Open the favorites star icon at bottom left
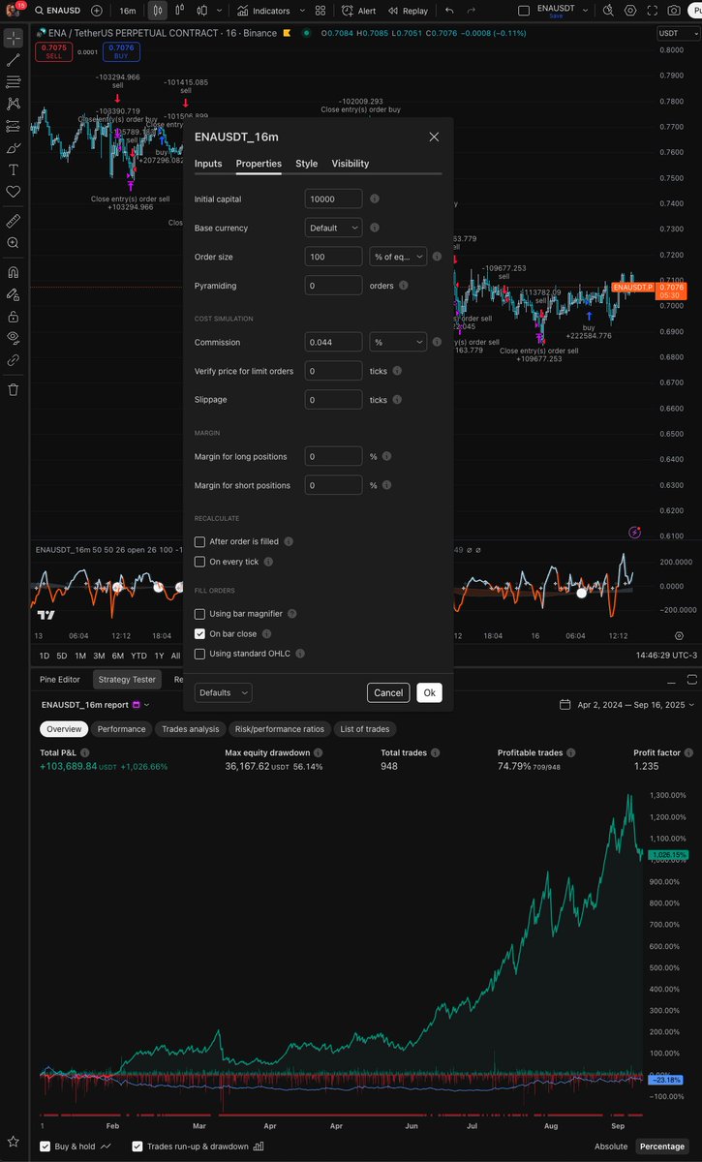The width and height of the screenshot is (702, 1162). point(14,1143)
